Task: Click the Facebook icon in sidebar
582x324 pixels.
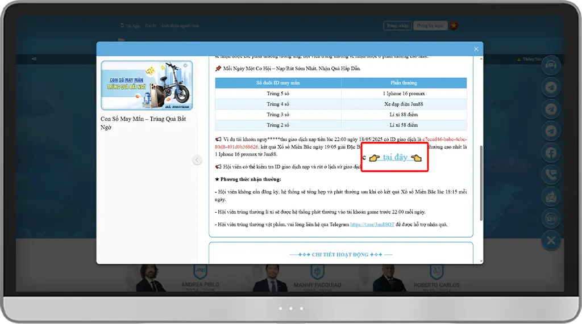Action: pyautogui.click(x=551, y=153)
